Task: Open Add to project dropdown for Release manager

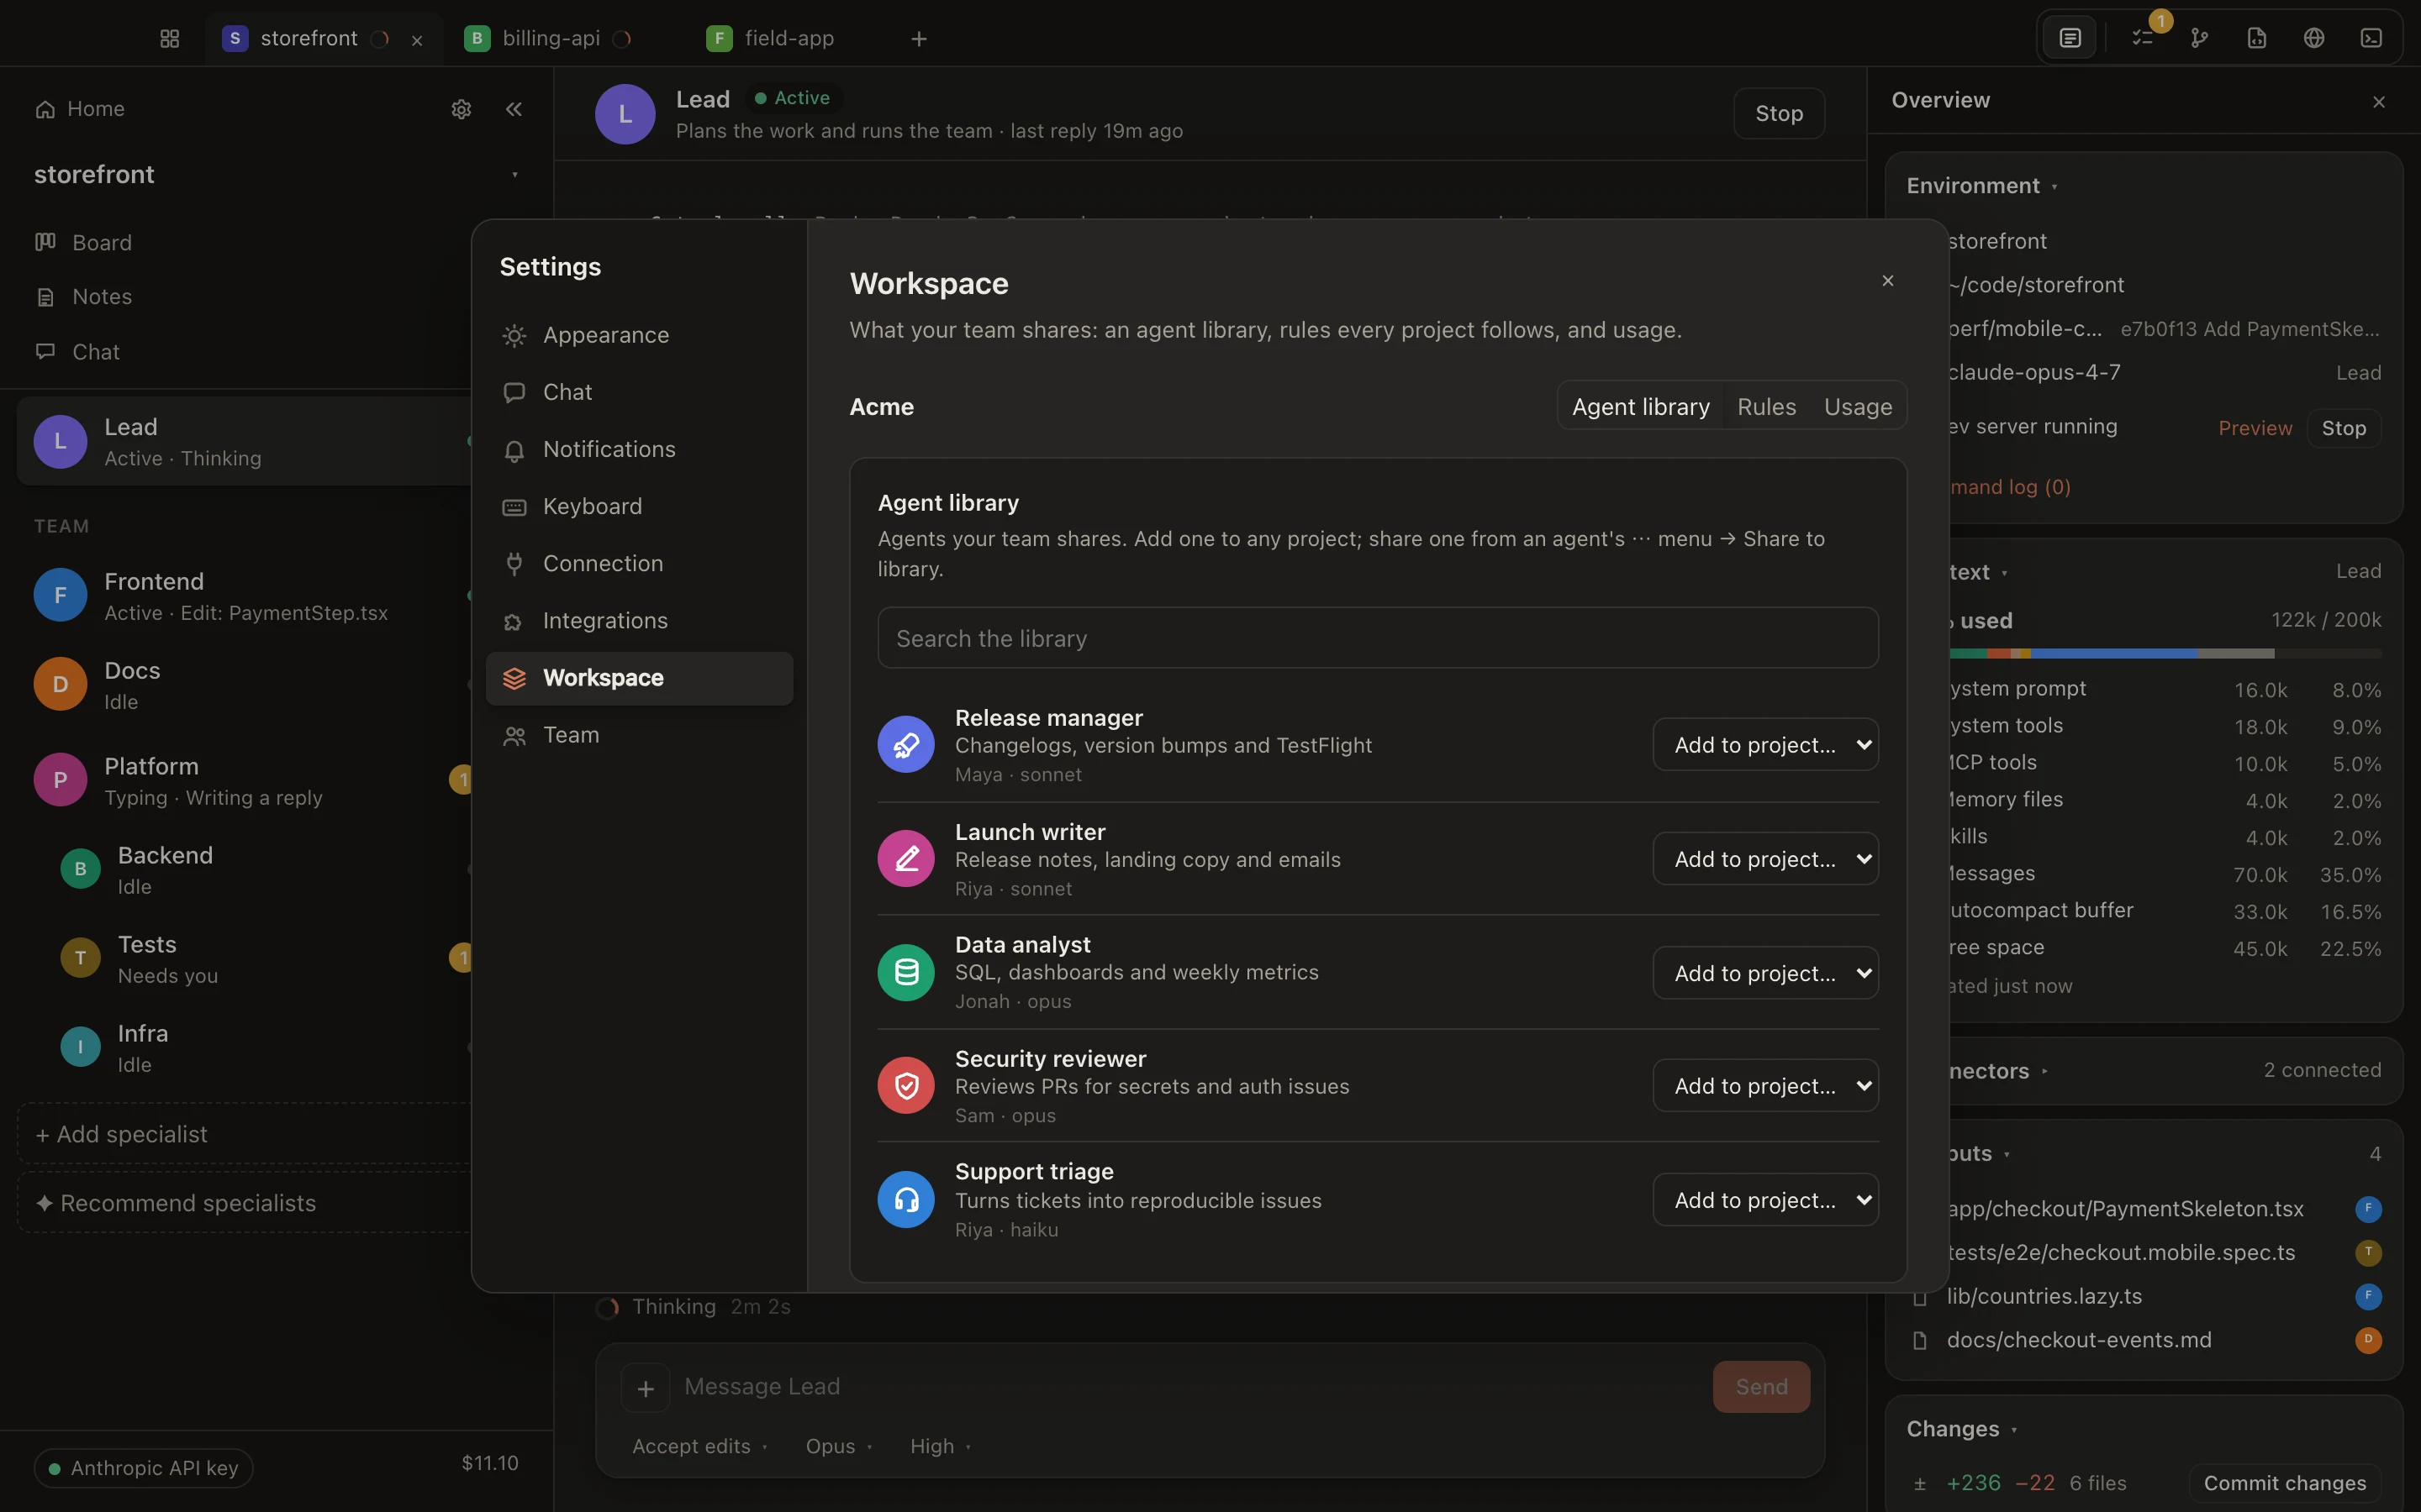Action: coord(1764,744)
